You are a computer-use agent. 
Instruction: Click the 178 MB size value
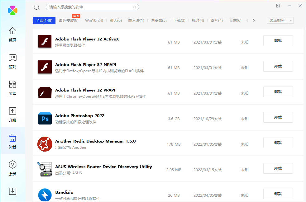(x=174, y=144)
